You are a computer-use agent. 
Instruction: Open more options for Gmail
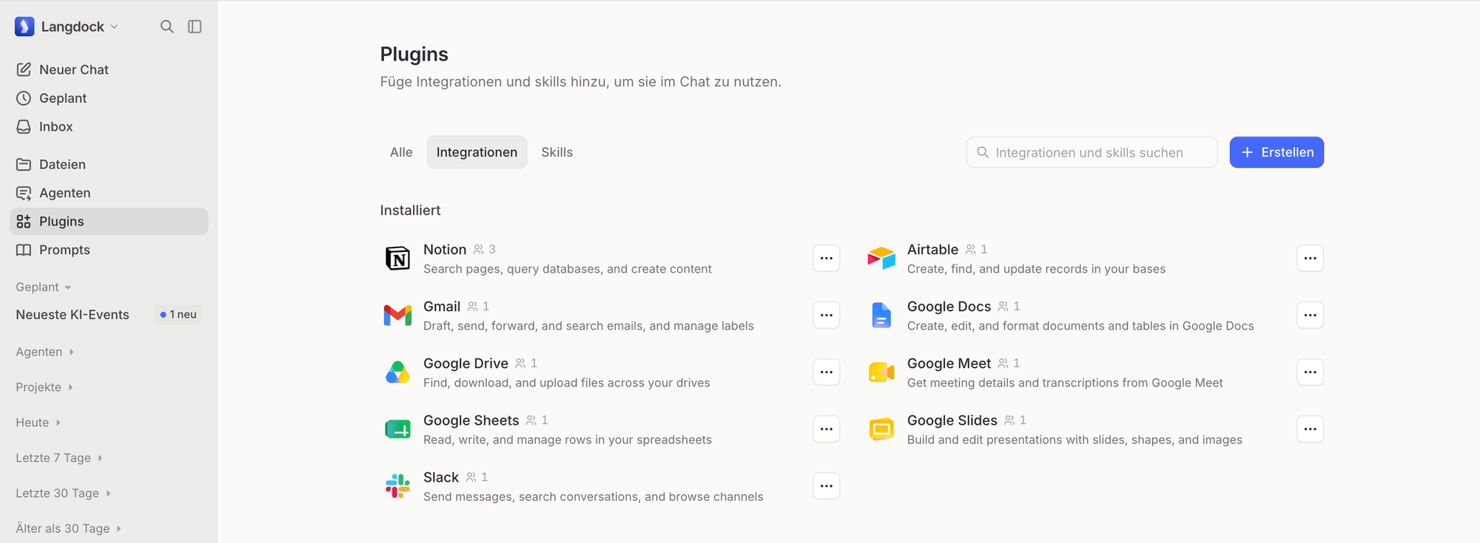(x=827, y=315)
